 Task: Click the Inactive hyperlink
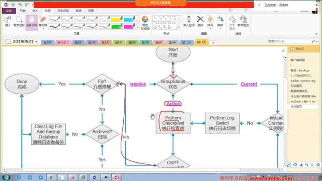pyautogui.click(x=137, y=84)
